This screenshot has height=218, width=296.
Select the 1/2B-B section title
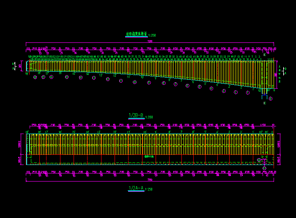coord(136,115)
